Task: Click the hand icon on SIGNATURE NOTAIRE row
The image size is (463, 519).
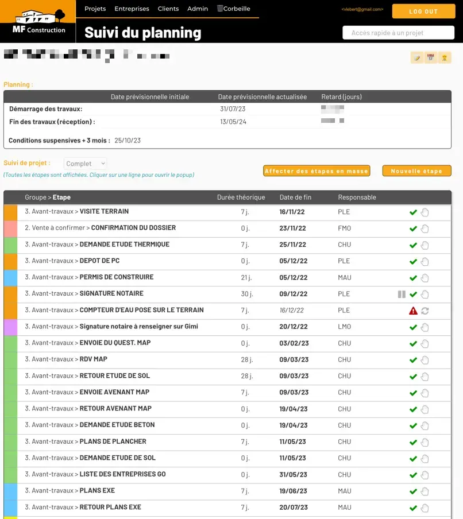Action: click(425, 295)
